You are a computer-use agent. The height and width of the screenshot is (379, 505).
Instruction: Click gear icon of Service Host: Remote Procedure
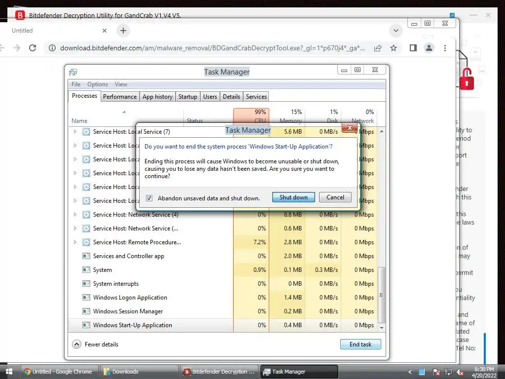click(86, 242)
